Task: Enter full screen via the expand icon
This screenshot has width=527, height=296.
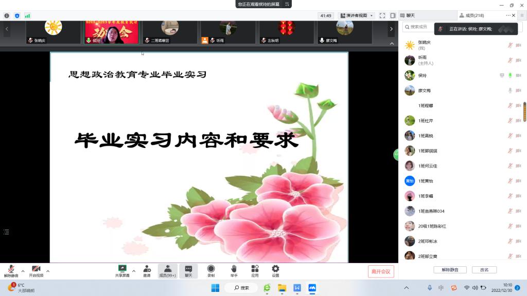Action: pyautogui.click(x=382, y=15)
